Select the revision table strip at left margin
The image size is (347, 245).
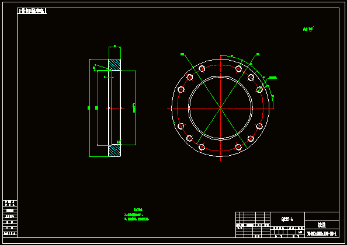tap(10, 219)
